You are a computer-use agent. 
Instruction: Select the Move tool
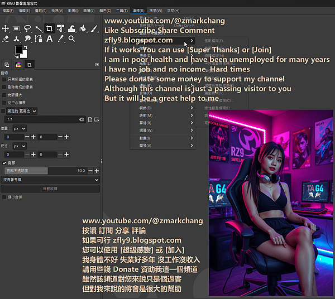[x=6, y=28]
